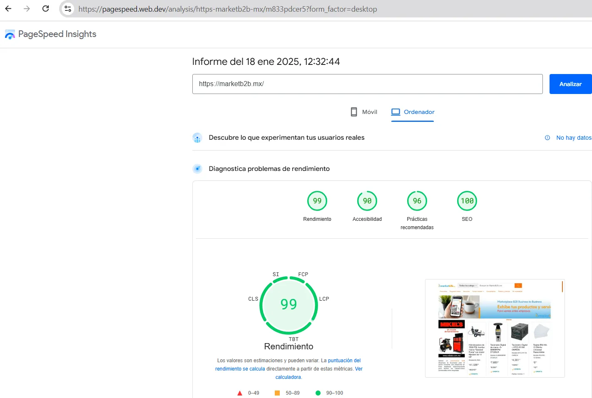This screenshot has height=398, width=592.
Task: Switch to the Móvil tab
Action: pos(364,112)
